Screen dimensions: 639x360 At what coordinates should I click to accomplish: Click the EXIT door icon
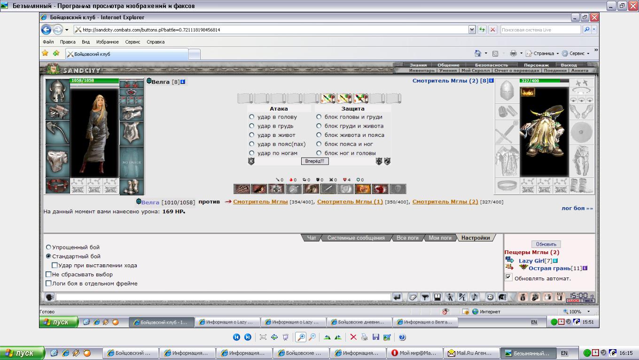[560, 297]
